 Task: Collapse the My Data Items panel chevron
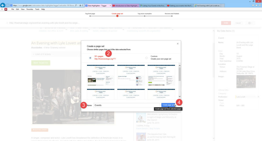click(214, 31)
